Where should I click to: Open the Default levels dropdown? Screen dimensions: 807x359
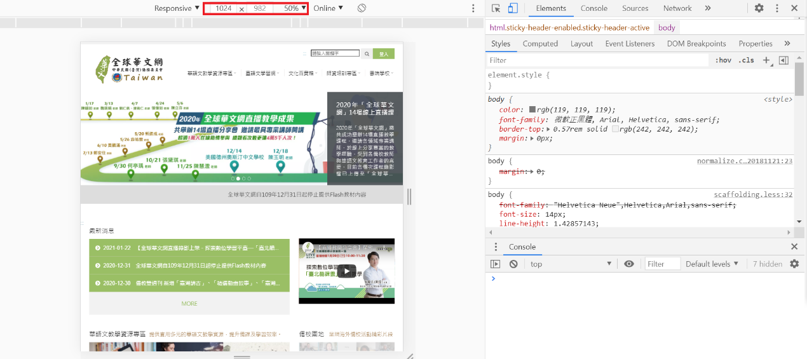point(712,264)
